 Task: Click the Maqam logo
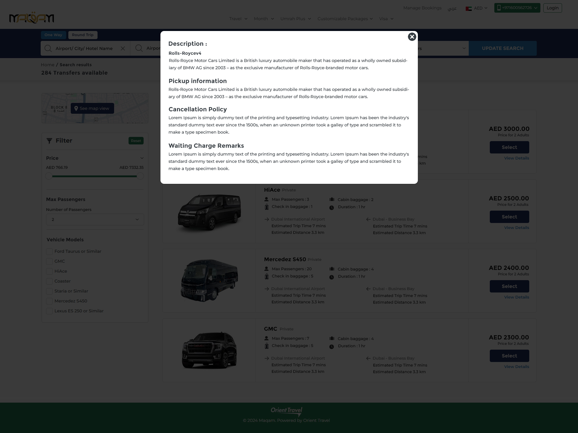click(32, 18)
